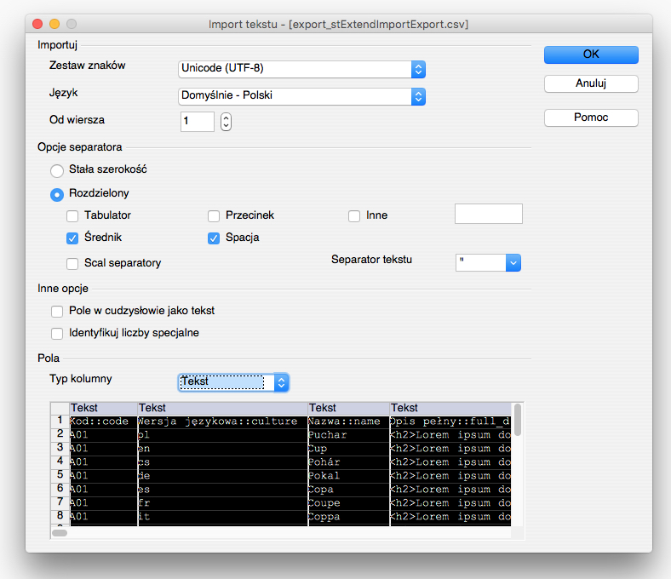Select the Rozdzielony radio button
Image resolution: width=671 pixels, height=579 pixels.
tap(57, 195)
